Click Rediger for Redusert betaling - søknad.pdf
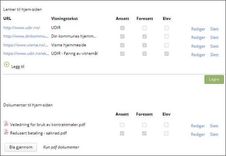Image resolution: width=226 pixels, height=156 pixels. [x=198, y=134]
